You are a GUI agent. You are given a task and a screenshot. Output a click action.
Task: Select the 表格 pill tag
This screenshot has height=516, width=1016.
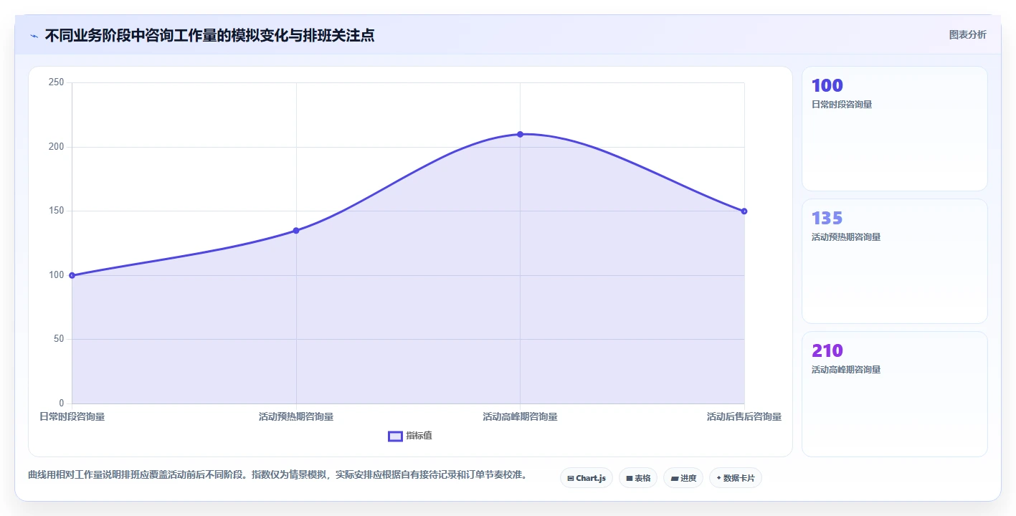click(638, 478)
